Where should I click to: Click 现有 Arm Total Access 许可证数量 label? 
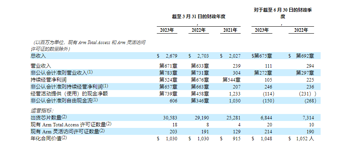coord(71,124)
